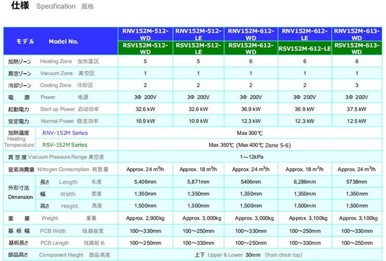Viewport: 386px width, 261px height.
Task: Click the RNV152M-512-WD column header
Action: [145, 34]
